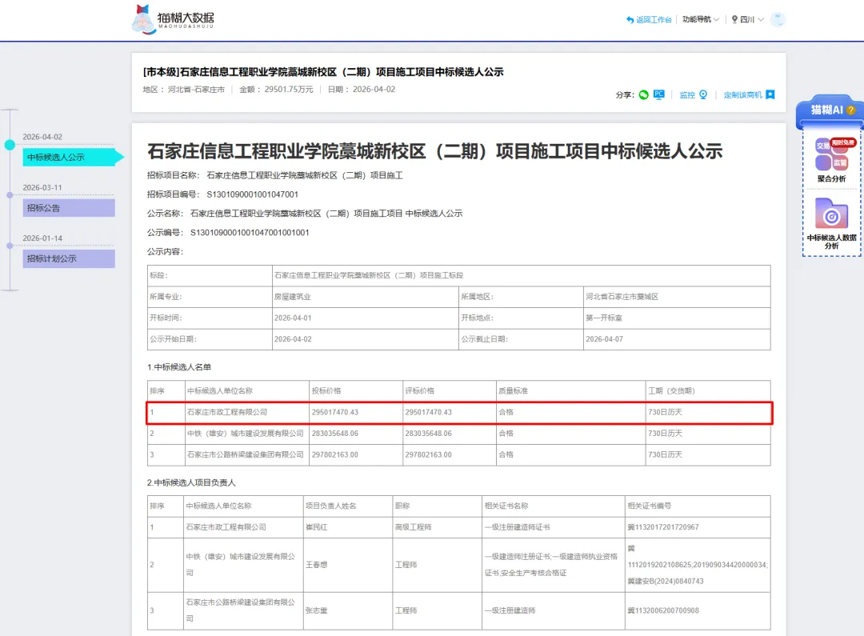Screen dimensions: 864x636
Task: Click project leader name 王春想
Action: [316, 565]
